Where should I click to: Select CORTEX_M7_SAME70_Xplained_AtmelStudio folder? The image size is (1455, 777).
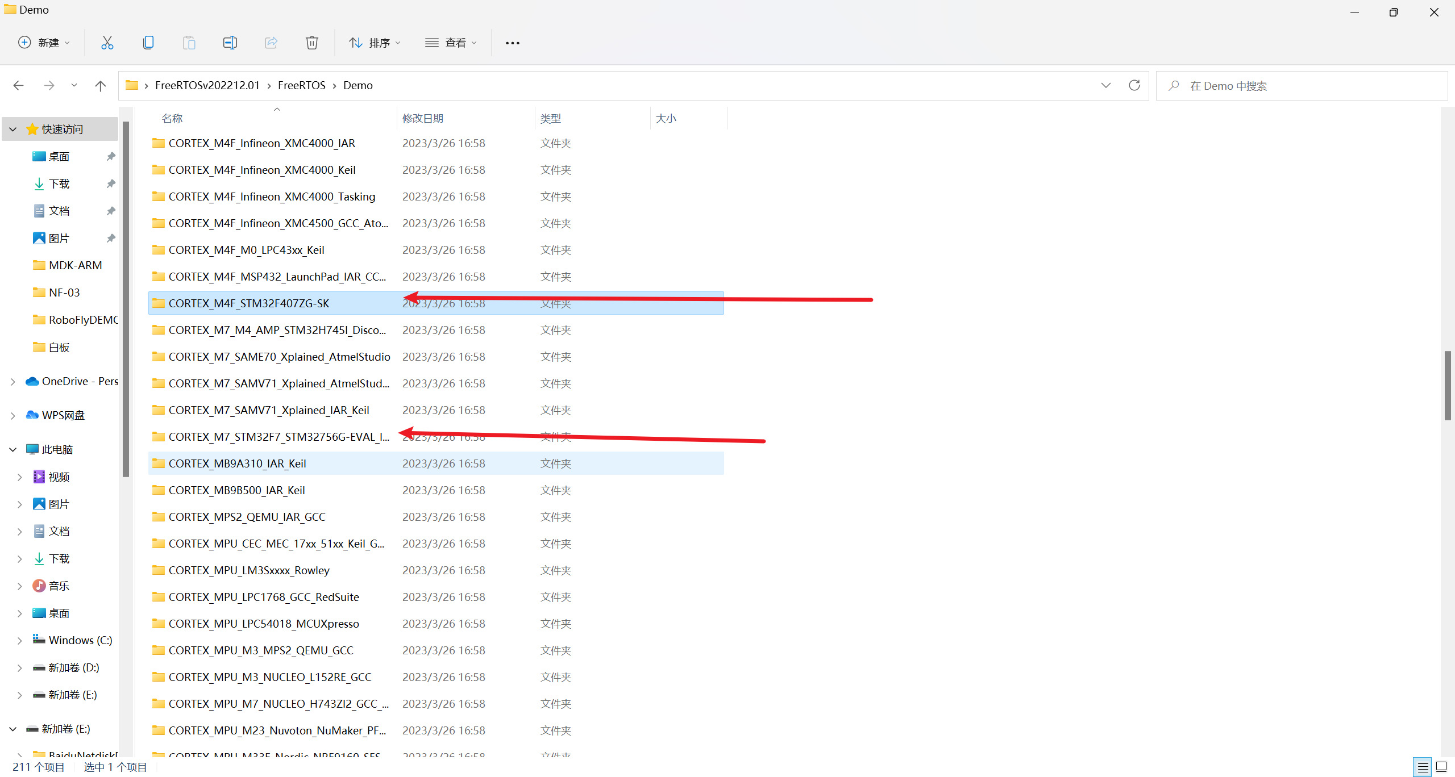[436, 357]
